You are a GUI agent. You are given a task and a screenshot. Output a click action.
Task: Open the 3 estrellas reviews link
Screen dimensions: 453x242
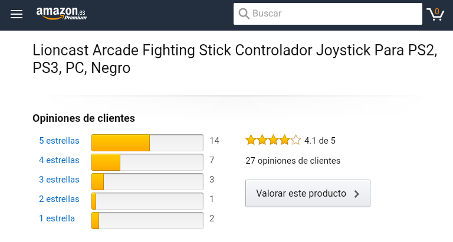pos(59,180)
